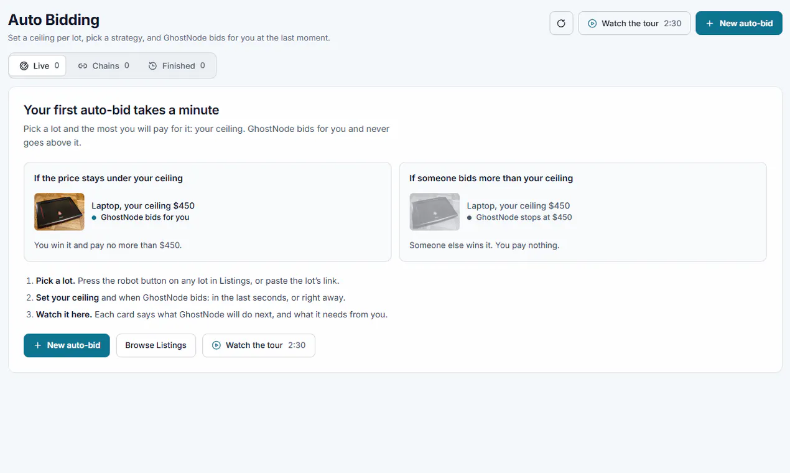790x473 pixels.
Task: Start Watch the tour in the header
Action: (x=634, y=23)
